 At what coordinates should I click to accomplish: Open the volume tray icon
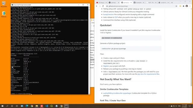[x=176, y=106]
